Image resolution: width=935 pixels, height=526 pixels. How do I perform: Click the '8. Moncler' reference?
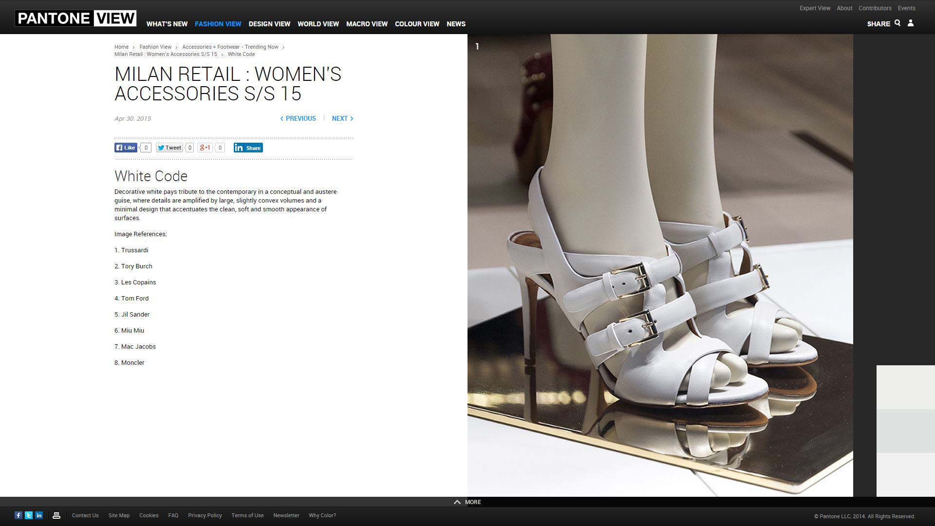pos(130,363)
